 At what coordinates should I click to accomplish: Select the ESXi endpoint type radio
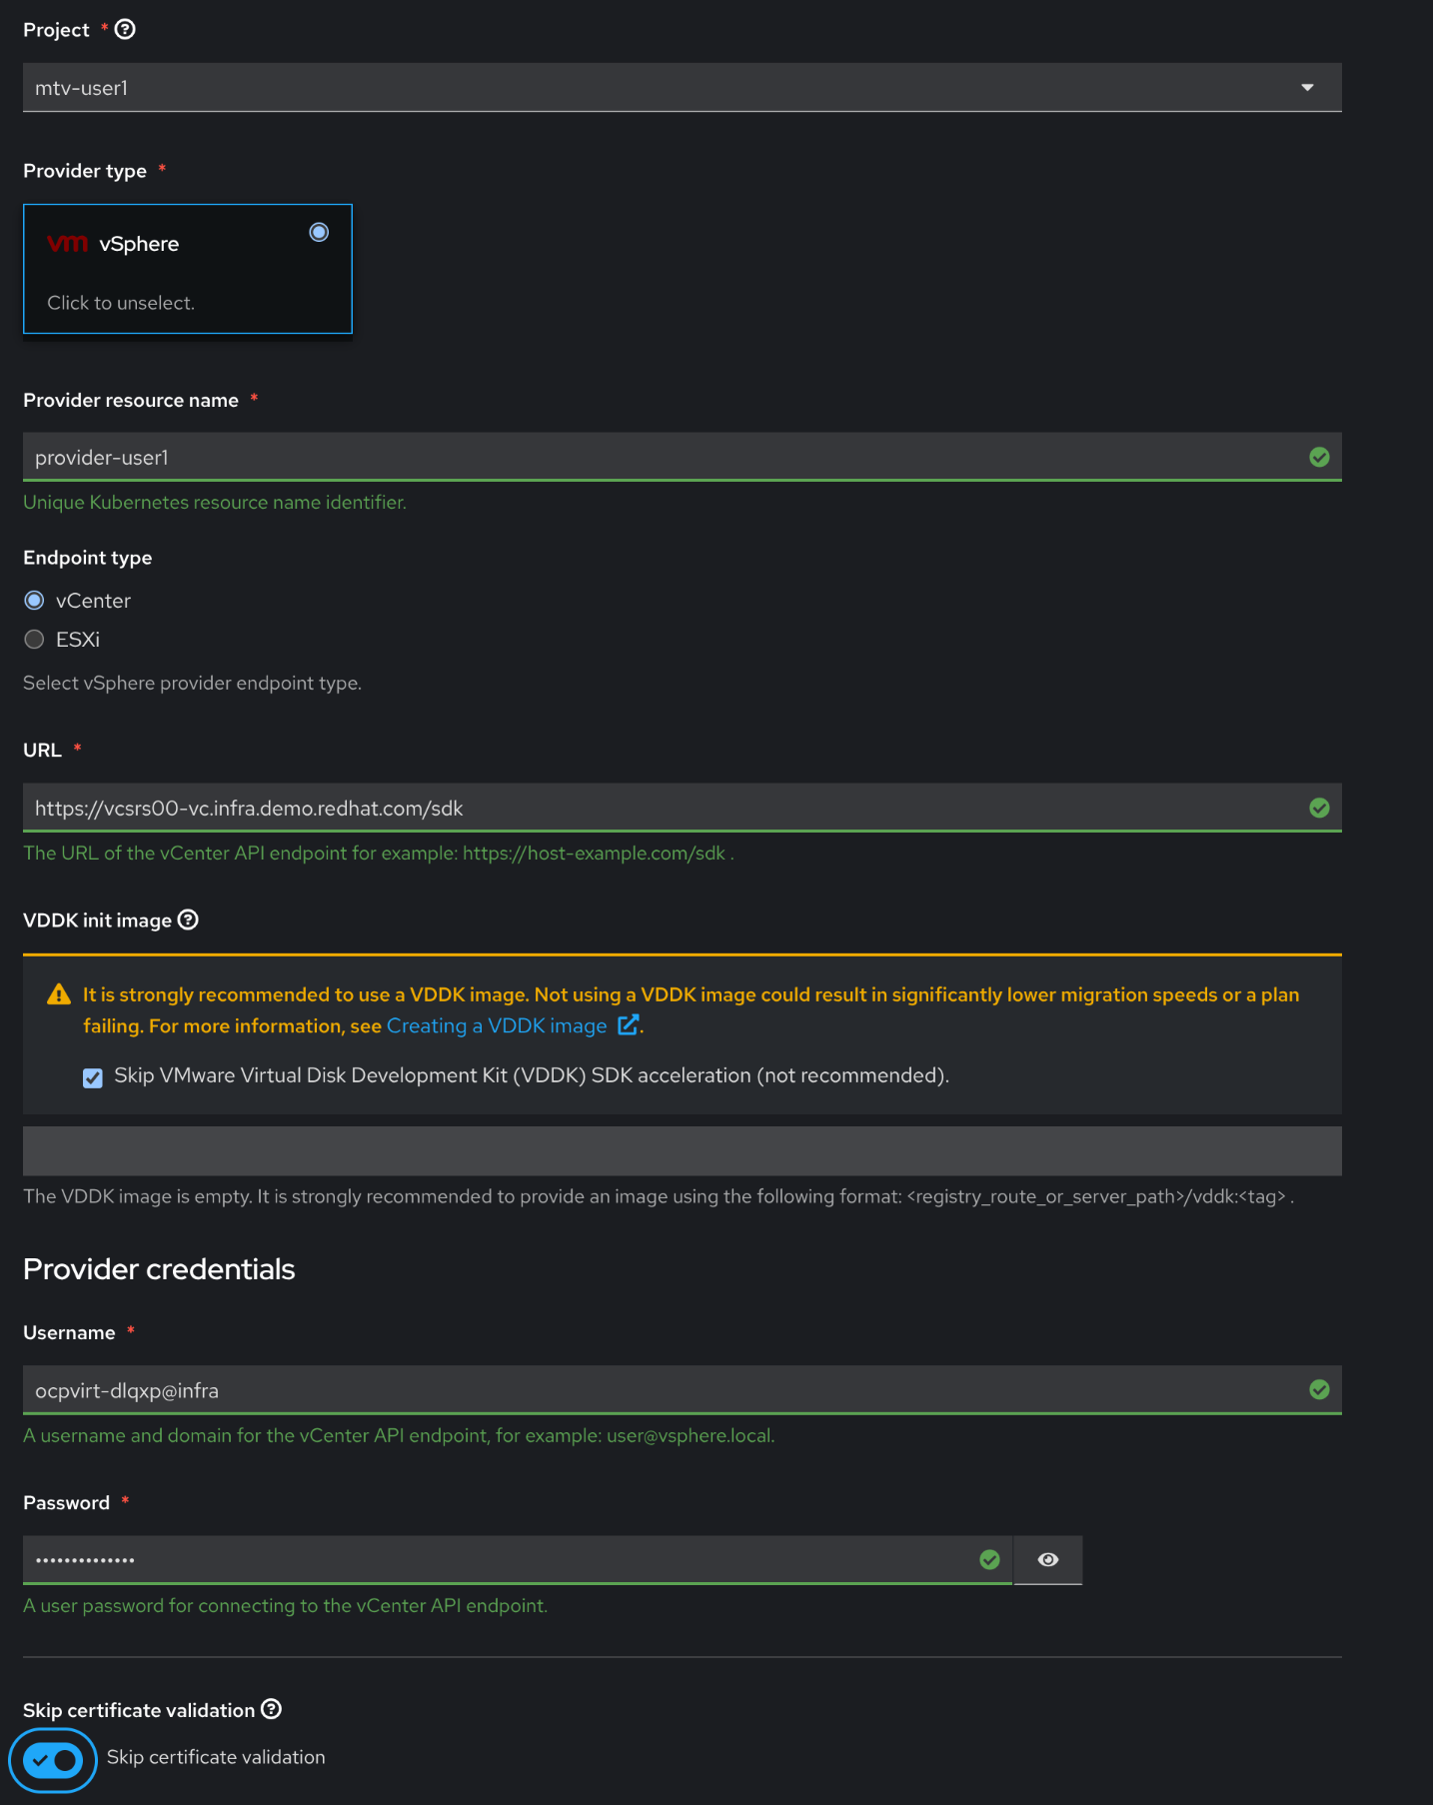pyautogui.click(x=35, y=640)
